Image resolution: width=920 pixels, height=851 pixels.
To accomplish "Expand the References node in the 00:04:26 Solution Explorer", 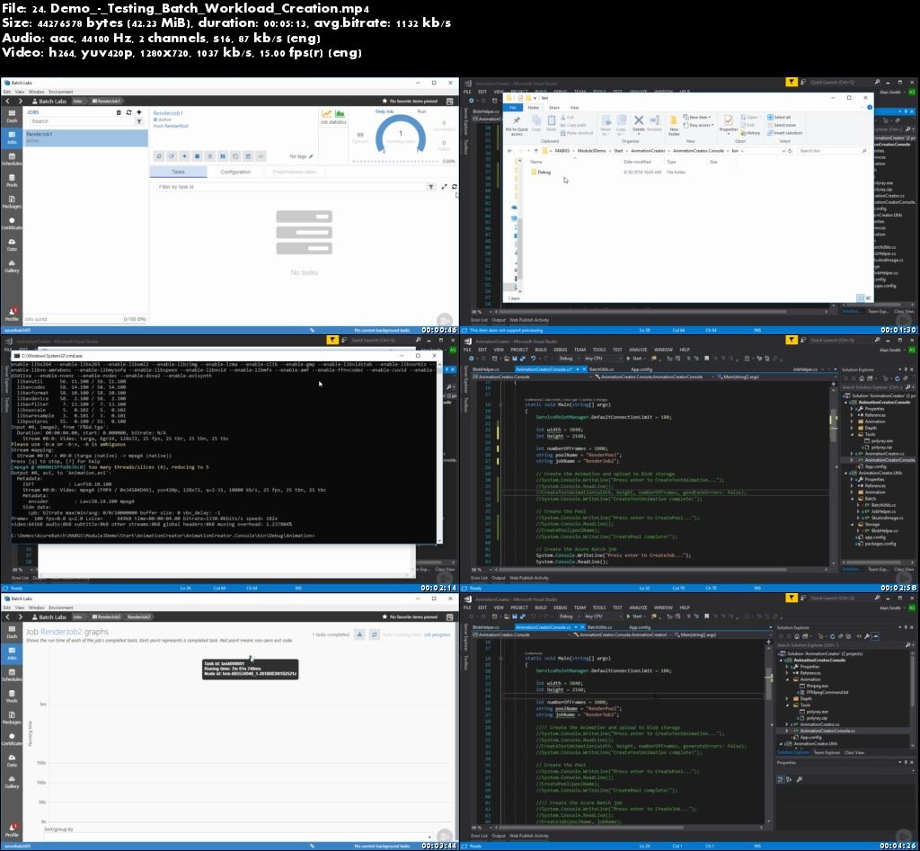I will (787, 672).
